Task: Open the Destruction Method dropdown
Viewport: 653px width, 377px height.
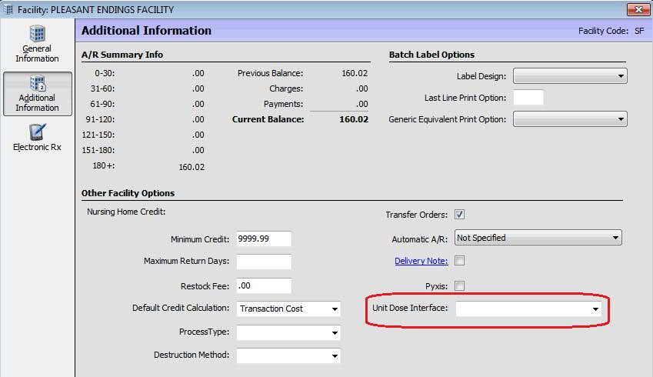Action: pyautogui.click(x=288, y=355)
